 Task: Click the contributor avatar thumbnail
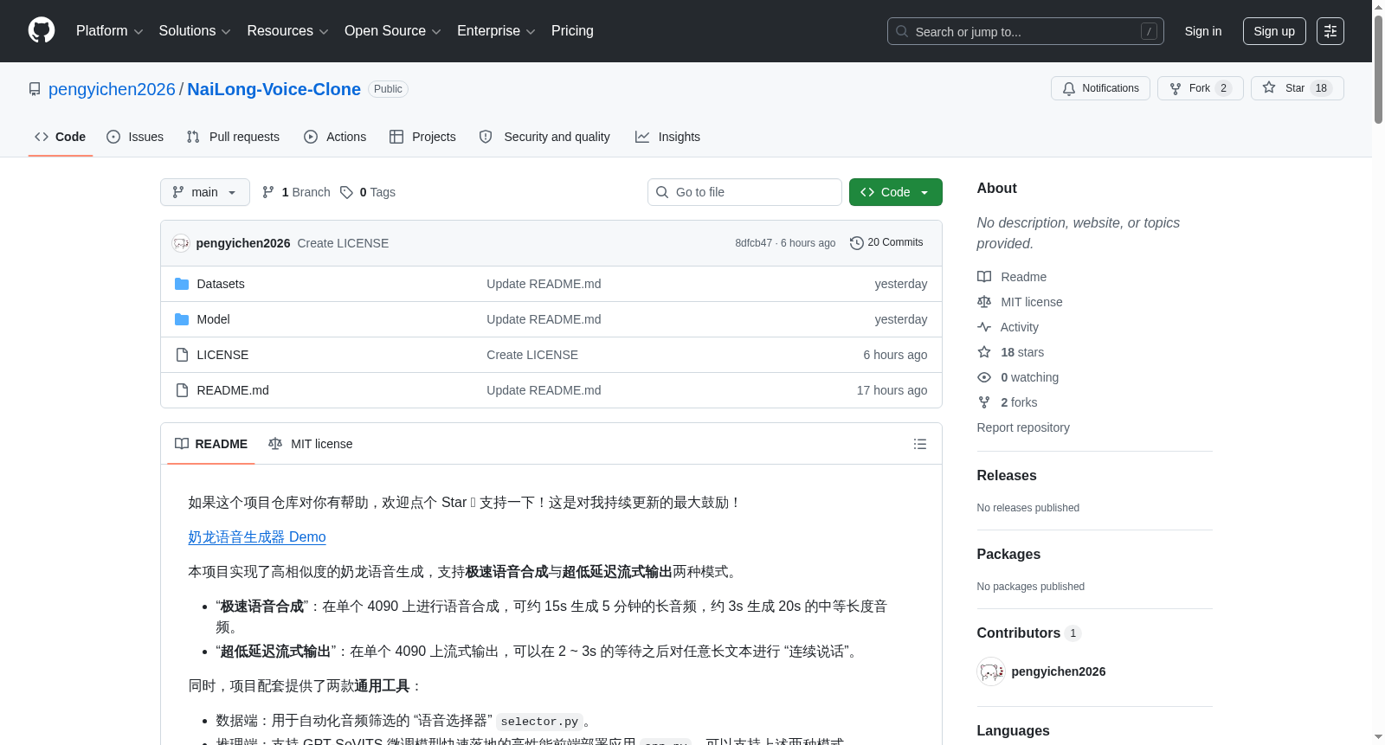pos(991,671)
